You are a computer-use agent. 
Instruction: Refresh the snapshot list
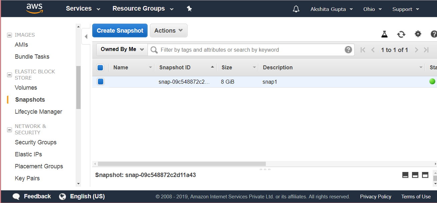click(x=401, y=34)
